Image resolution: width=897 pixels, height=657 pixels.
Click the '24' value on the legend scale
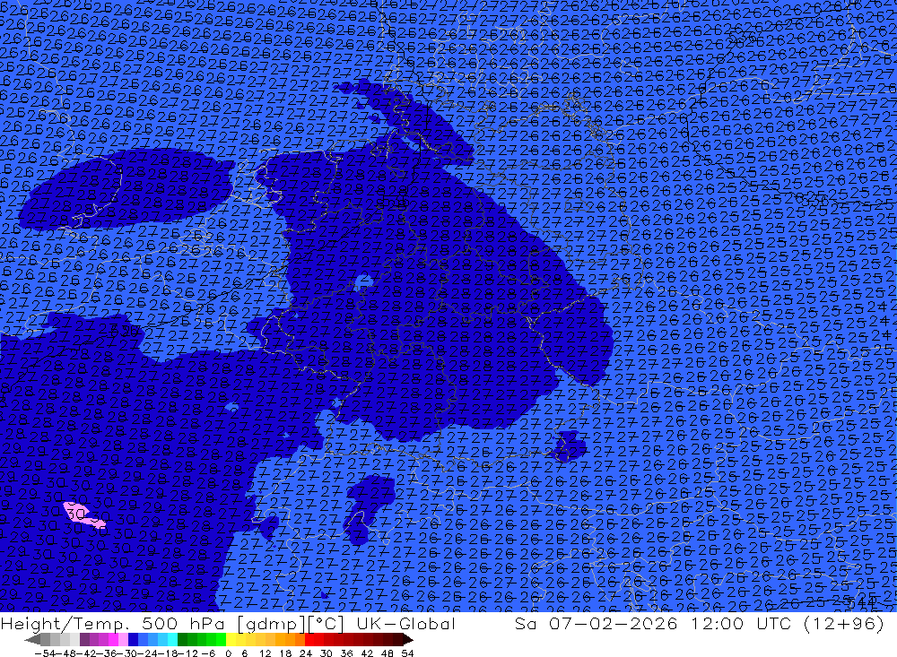point(306,653)
